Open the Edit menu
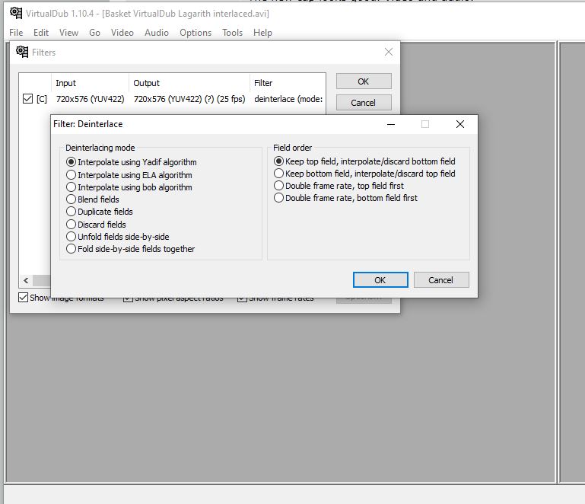The width and height of the screenshot is (585, 504). 41,33
